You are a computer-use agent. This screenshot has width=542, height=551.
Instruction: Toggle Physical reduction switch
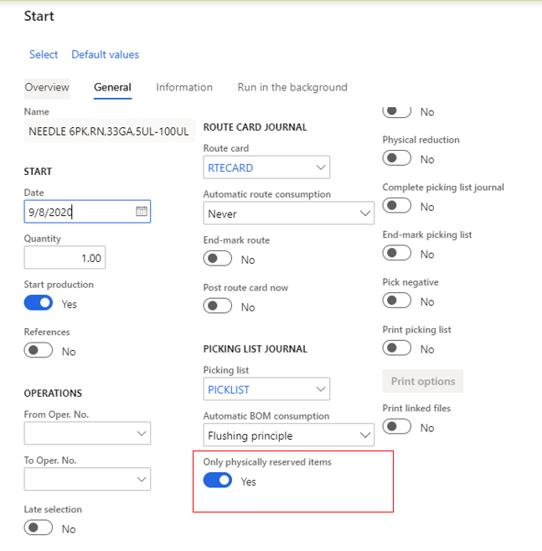pos(397,158)
